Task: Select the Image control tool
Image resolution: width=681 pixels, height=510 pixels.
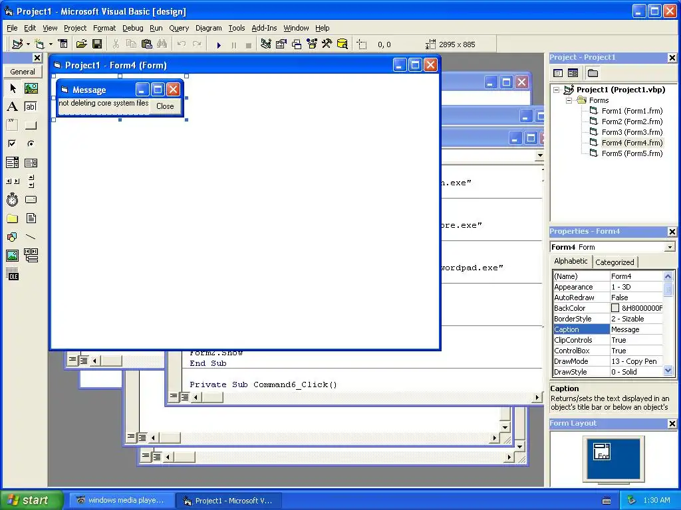Action: click(13, 256)
